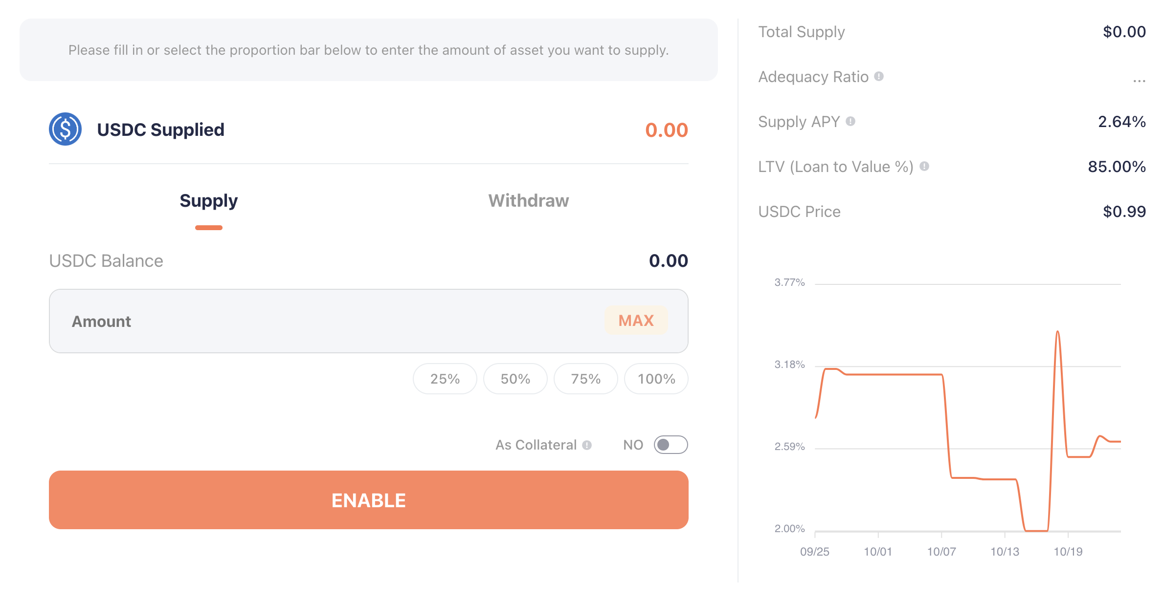This screenshot has height=603, width=1164.
Task: Click the 10/07 date on chart axis
Action: click(x=941, y=552)
